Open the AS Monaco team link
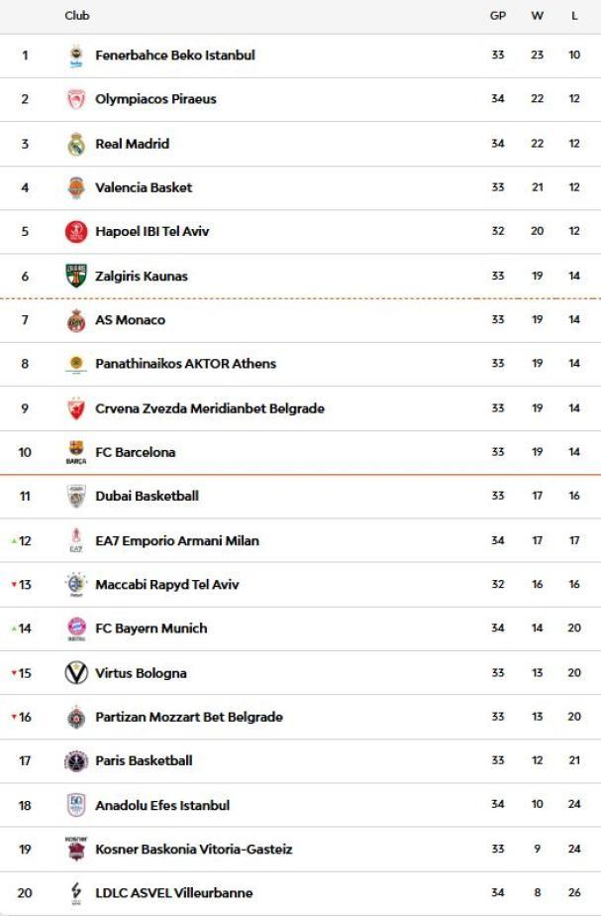Screen dimensions: 601x916 tap(130, 320)
